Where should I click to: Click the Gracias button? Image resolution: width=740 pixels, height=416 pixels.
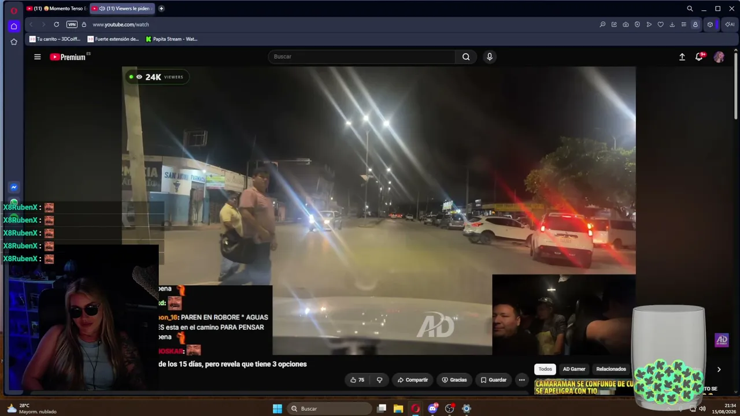[454, 380]
